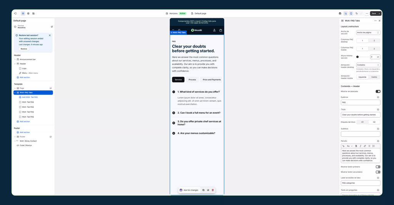This screenshot has width=394, height=205.
Task: Click the undo icon
Action: pos(357,13)
